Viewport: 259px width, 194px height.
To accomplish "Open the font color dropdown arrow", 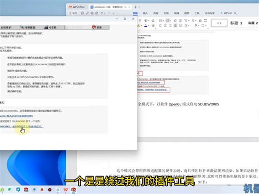I will coord(148,26).
